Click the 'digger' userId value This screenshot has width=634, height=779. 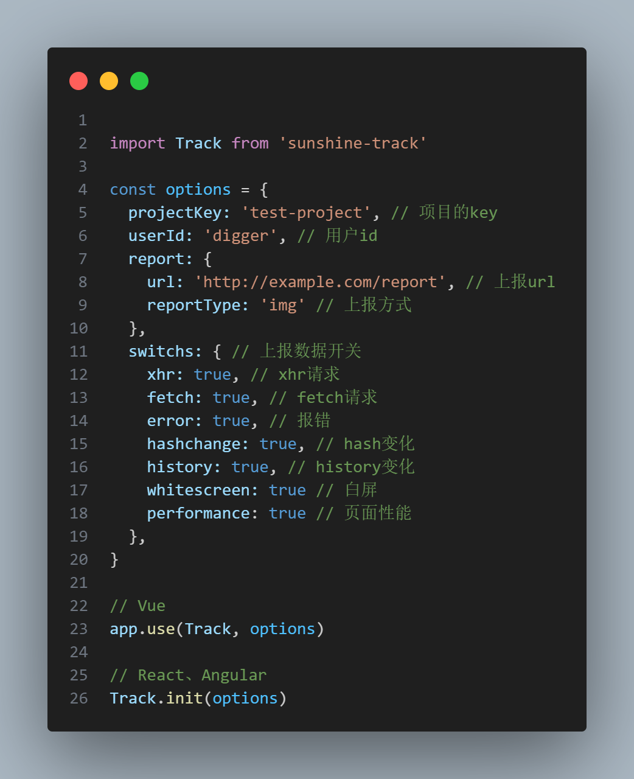click(x=240, y=236)
